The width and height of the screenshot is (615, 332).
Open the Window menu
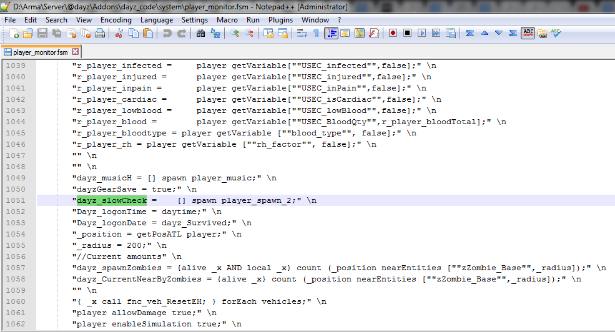pos(315,20)
